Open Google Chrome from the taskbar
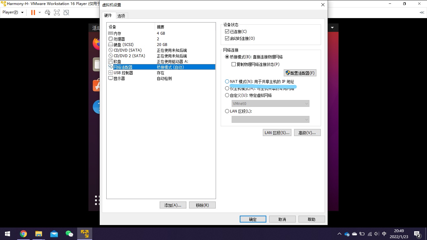The image size is (427, 240). 23,234
